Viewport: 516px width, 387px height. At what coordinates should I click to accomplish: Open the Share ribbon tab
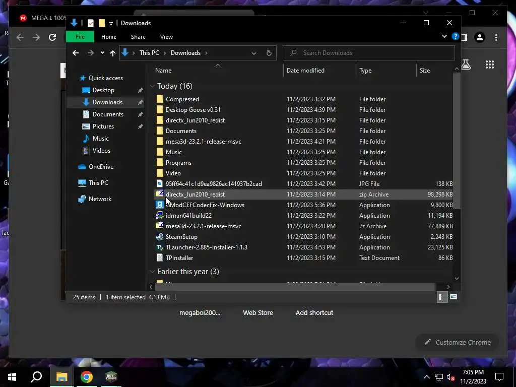[x=138, y=36]
